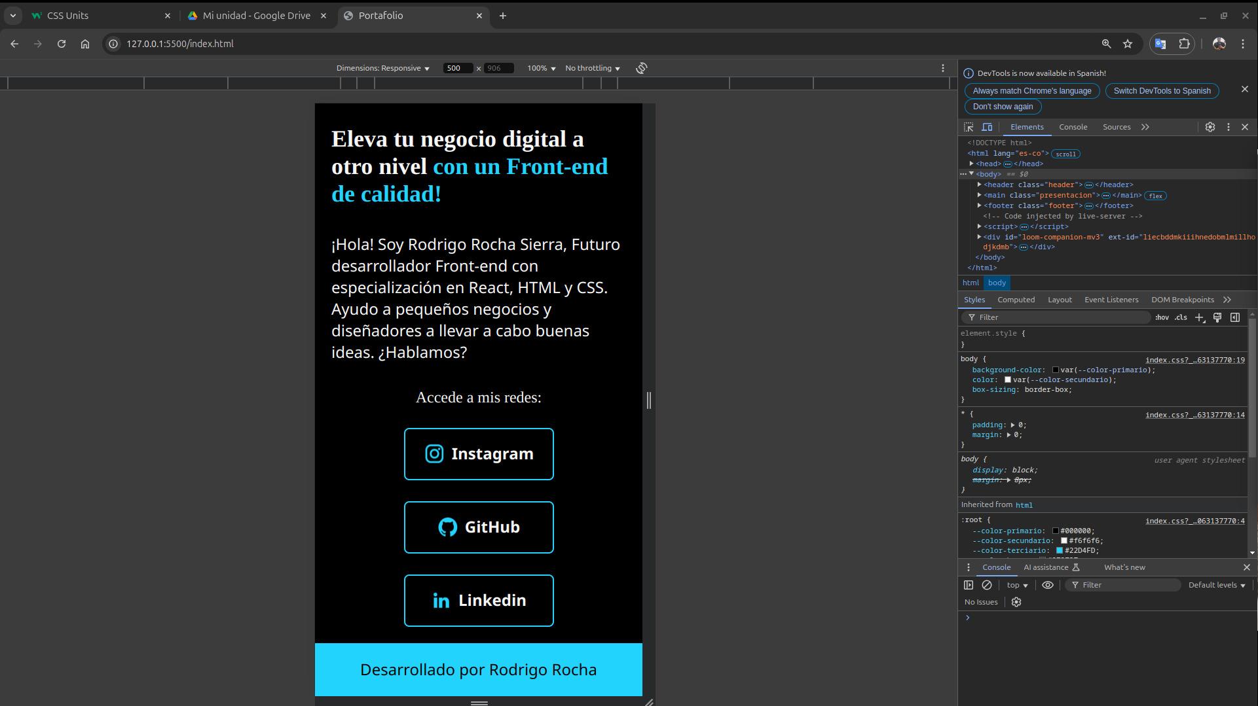Open color picker for --color-terciario swatch

click(1060, 551)
